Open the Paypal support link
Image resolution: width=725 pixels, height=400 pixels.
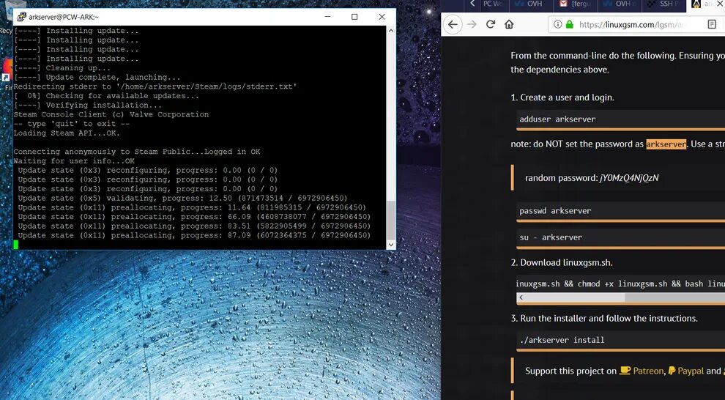(x=691, y=371)
